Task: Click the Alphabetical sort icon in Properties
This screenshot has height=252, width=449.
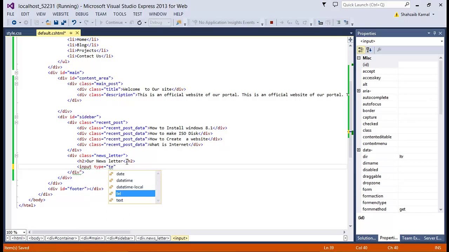Action: [369, 50]
